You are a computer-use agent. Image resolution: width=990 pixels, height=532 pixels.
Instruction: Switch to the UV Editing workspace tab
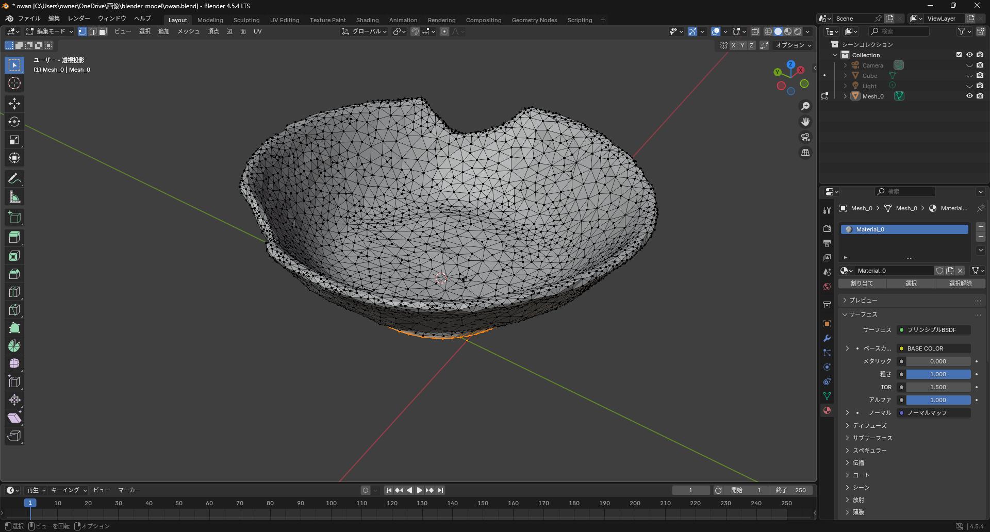[284, 20]
